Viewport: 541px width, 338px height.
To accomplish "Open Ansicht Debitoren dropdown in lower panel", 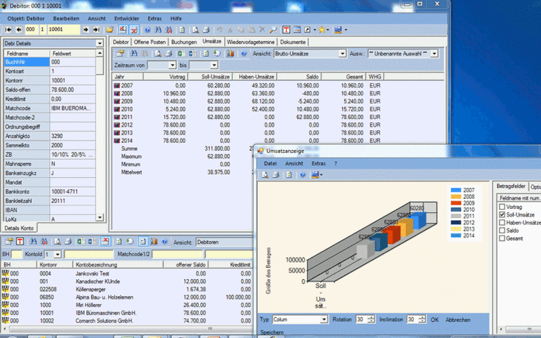I will pyautogui.click(x=224, y=242).
